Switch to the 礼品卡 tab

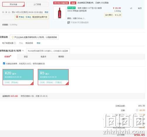[44, 57]
